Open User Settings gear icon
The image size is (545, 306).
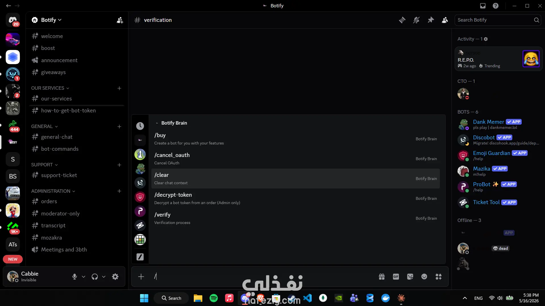coord(115,276)
